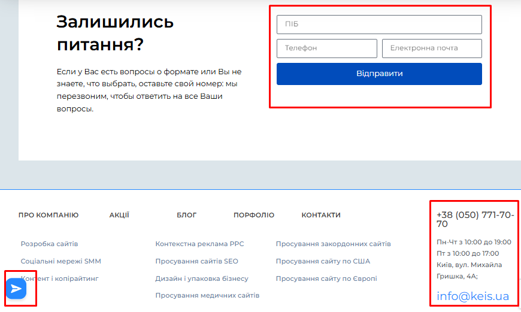The image size is (521, 312).
Task: Select the Залишились питання? heading
Action: [115, 33]
